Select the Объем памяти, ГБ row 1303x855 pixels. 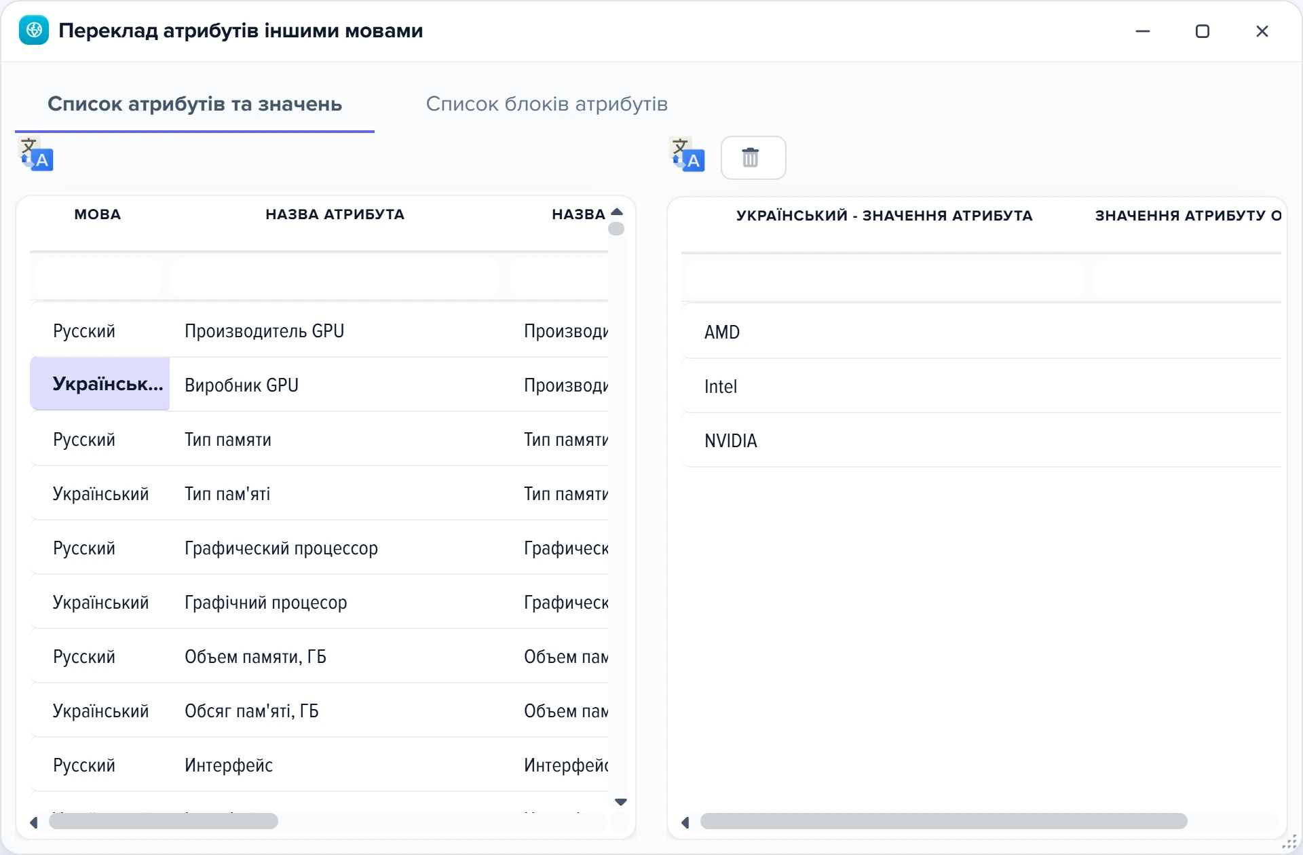319,657
